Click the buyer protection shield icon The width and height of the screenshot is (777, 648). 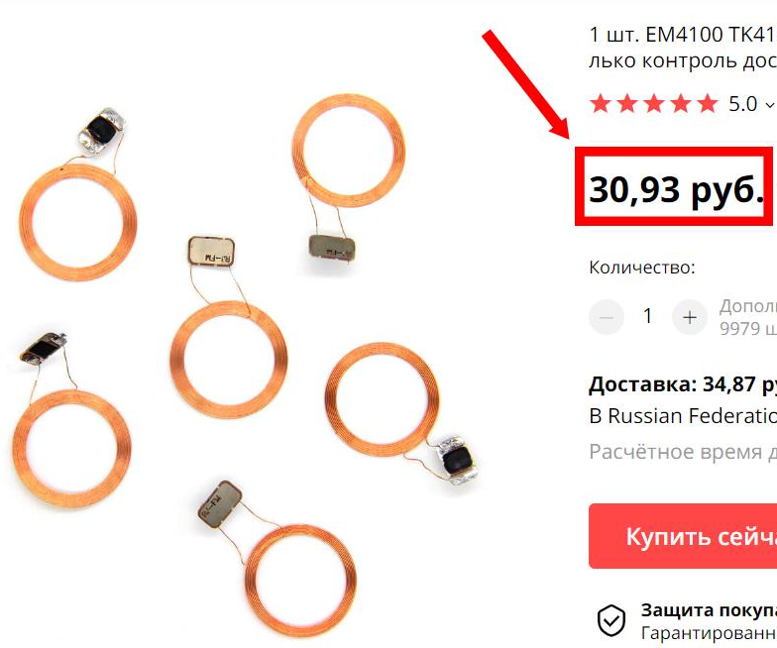click(610, 620)
